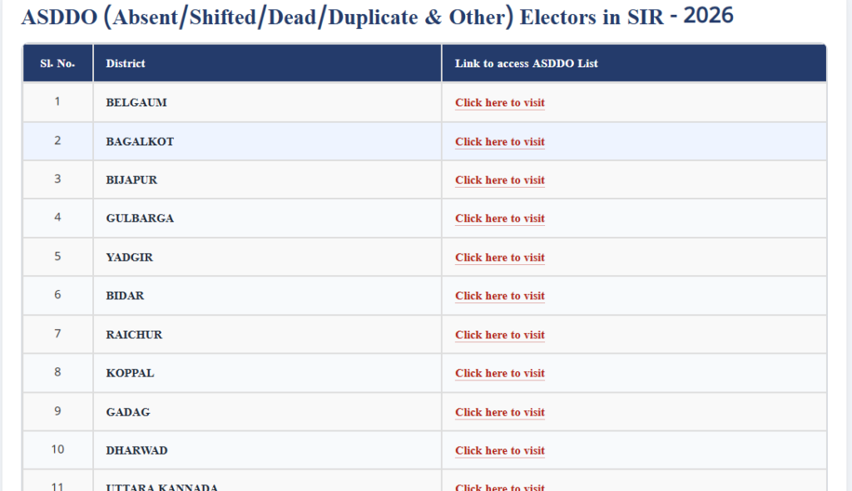Open the ASDDO list link for BELGAUM

(x=499, y=102)
